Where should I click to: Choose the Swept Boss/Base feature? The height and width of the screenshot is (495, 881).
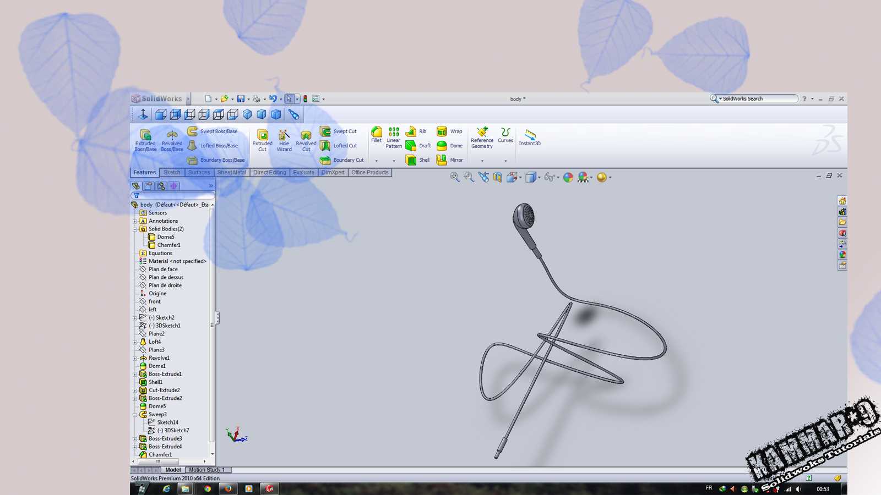(x=213, y=131)
